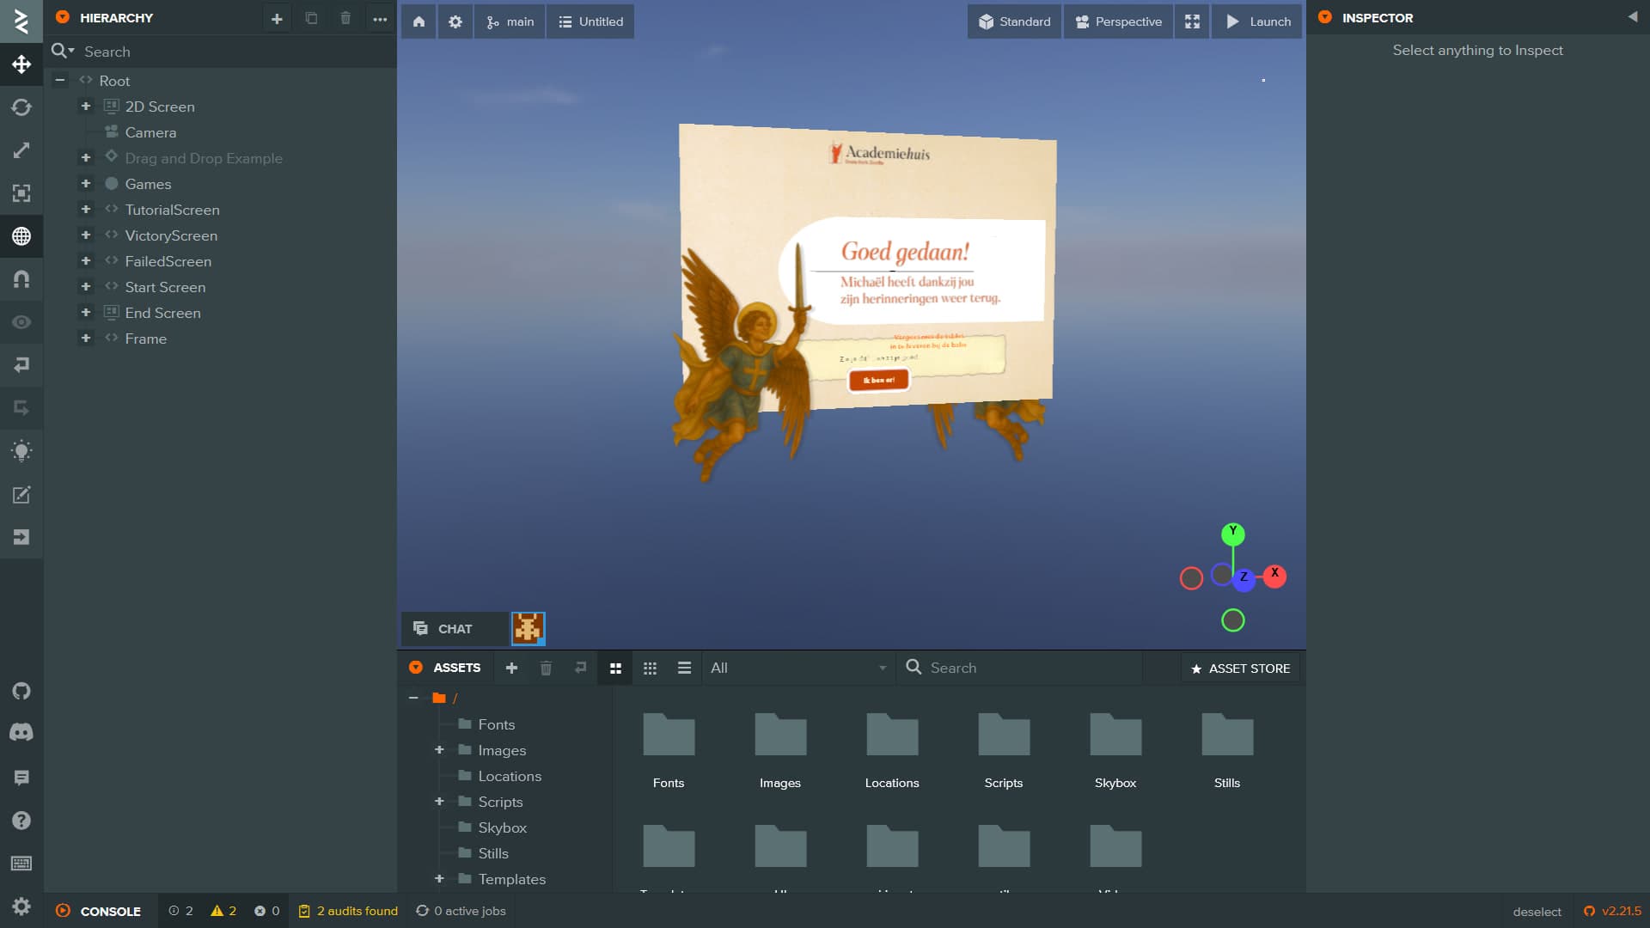Switch assets to detailed list view
1650x928 pixels.
pyautogui.click(x=684, y=668)
